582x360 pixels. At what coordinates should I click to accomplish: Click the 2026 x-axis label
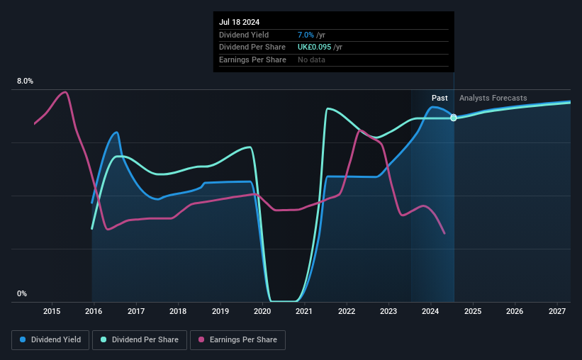[x=515, y=311]
